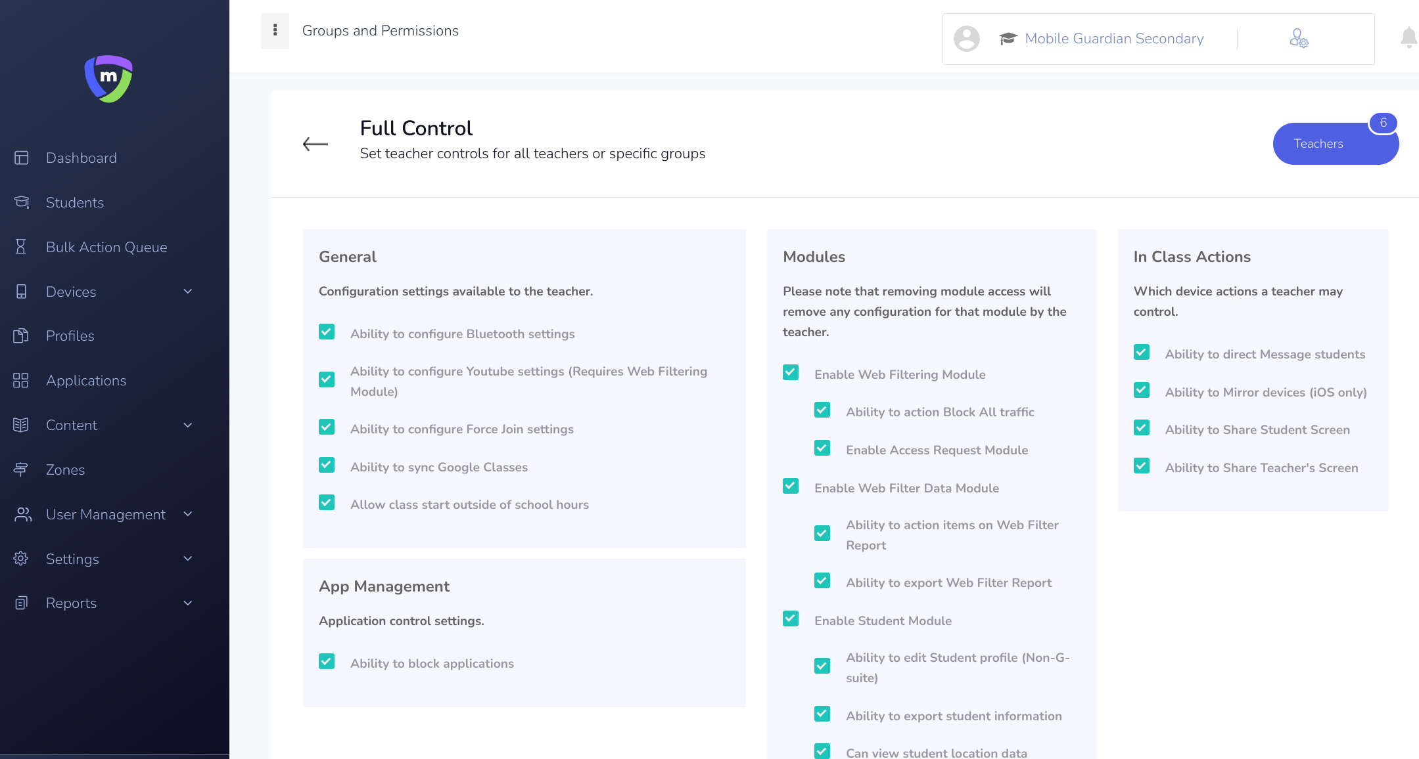Toggle Ability to export Web Filter Report
Image resolution: width=1419 pixels, height=759 pixels.
click(822, 581)
